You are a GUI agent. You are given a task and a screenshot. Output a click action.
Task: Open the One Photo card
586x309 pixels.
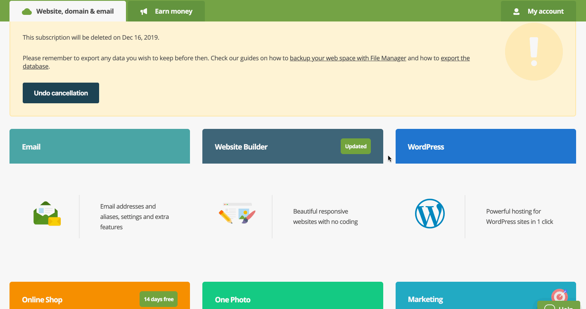(x=293, y=295)
